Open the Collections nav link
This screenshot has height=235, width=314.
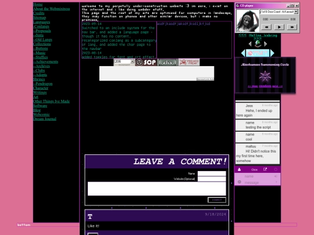tap(42, 44)
